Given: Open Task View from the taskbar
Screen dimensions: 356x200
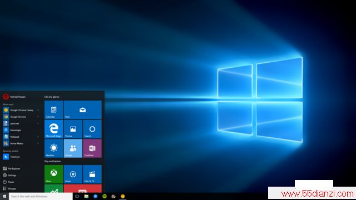Looking at the screenshot, I should [77, 196].
